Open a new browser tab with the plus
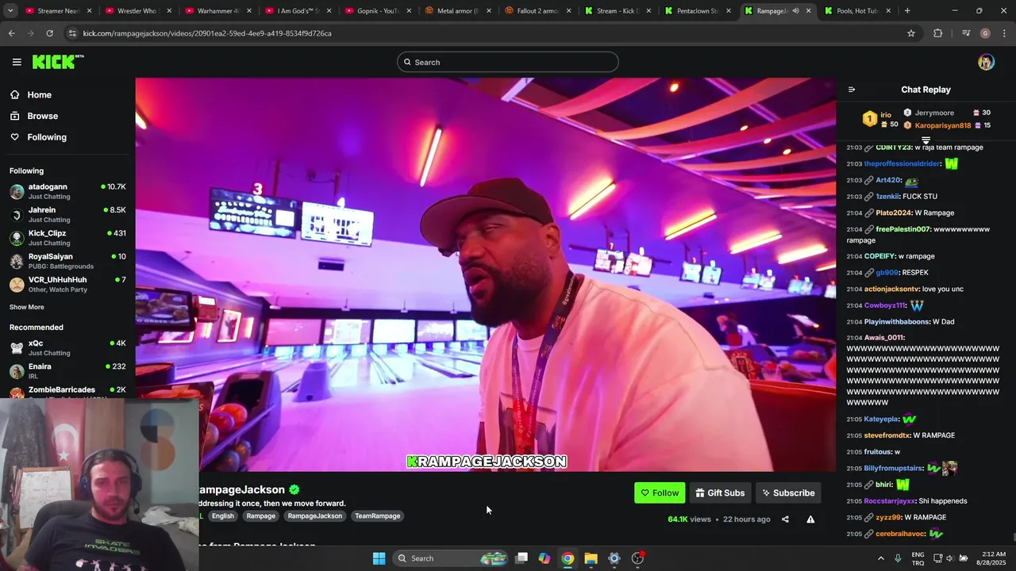The width and height of the screenshot is (1016, 571). pyautogui.click(x=907, y=11)
